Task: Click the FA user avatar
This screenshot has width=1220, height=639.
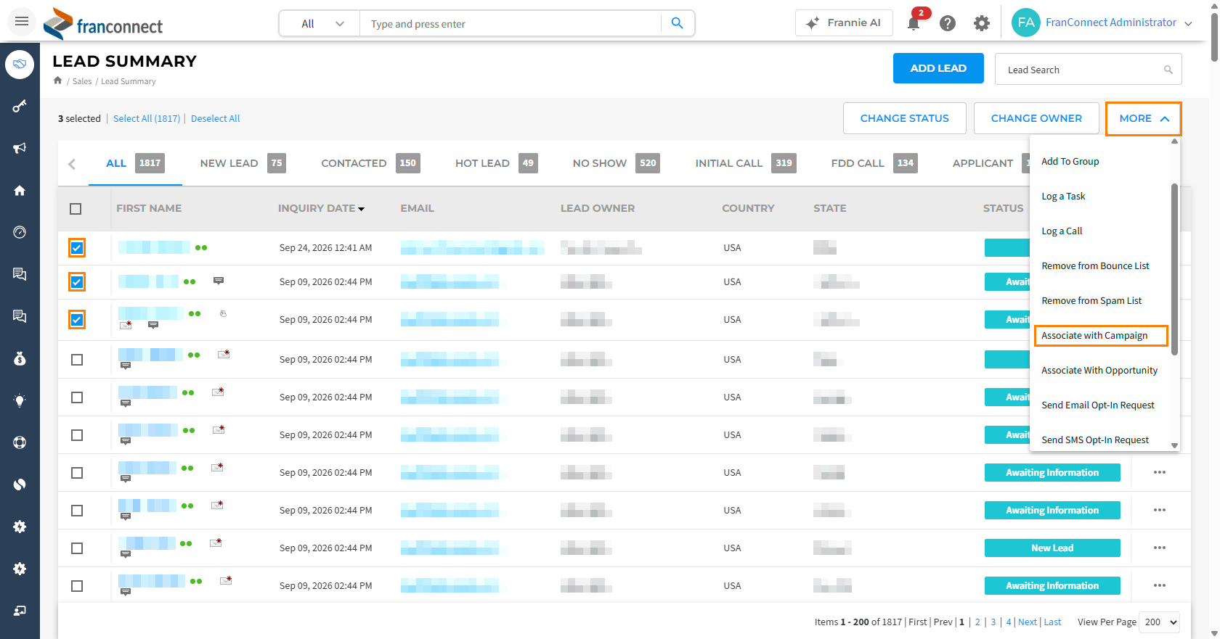Action: (1026, 22)
